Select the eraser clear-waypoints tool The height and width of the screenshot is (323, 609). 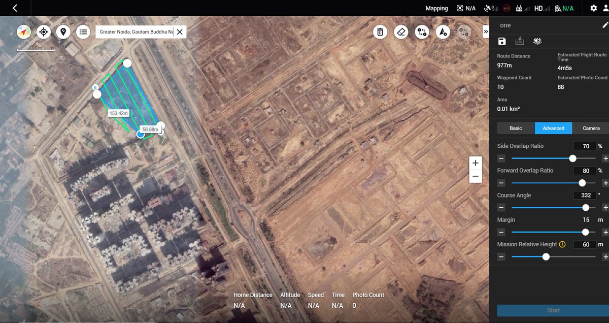401,32
